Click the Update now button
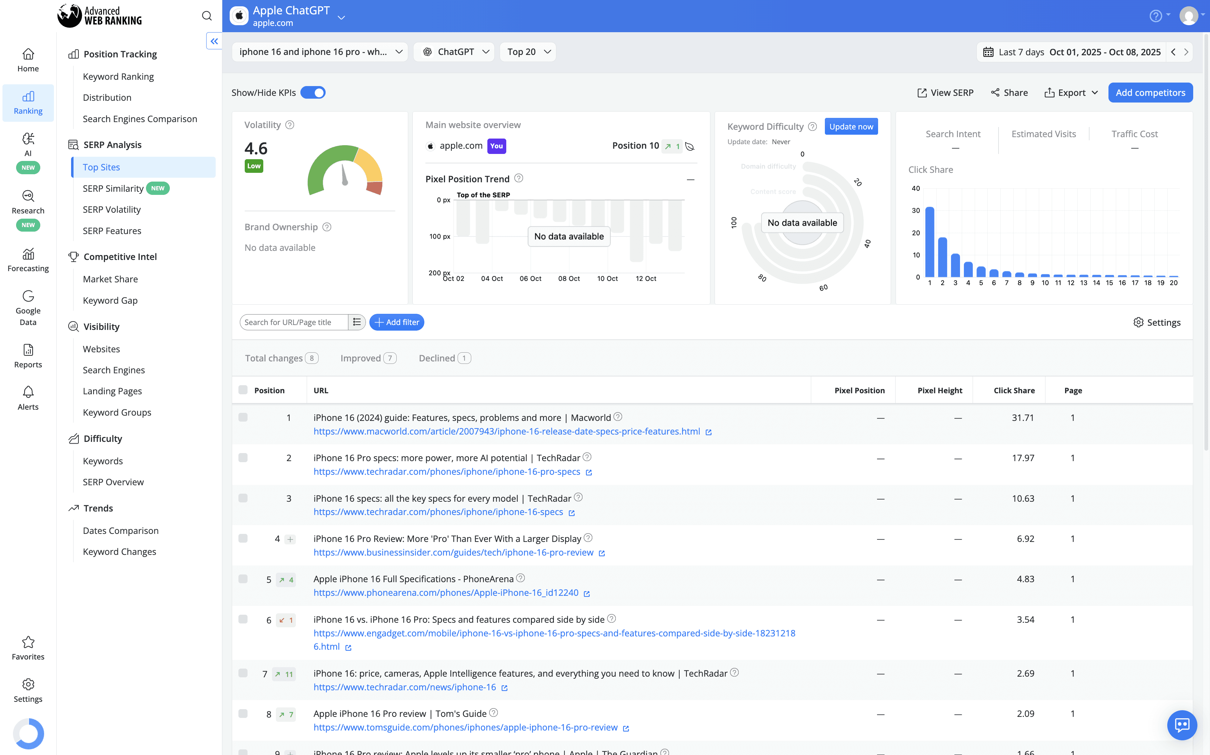 (x=851, y=127)
